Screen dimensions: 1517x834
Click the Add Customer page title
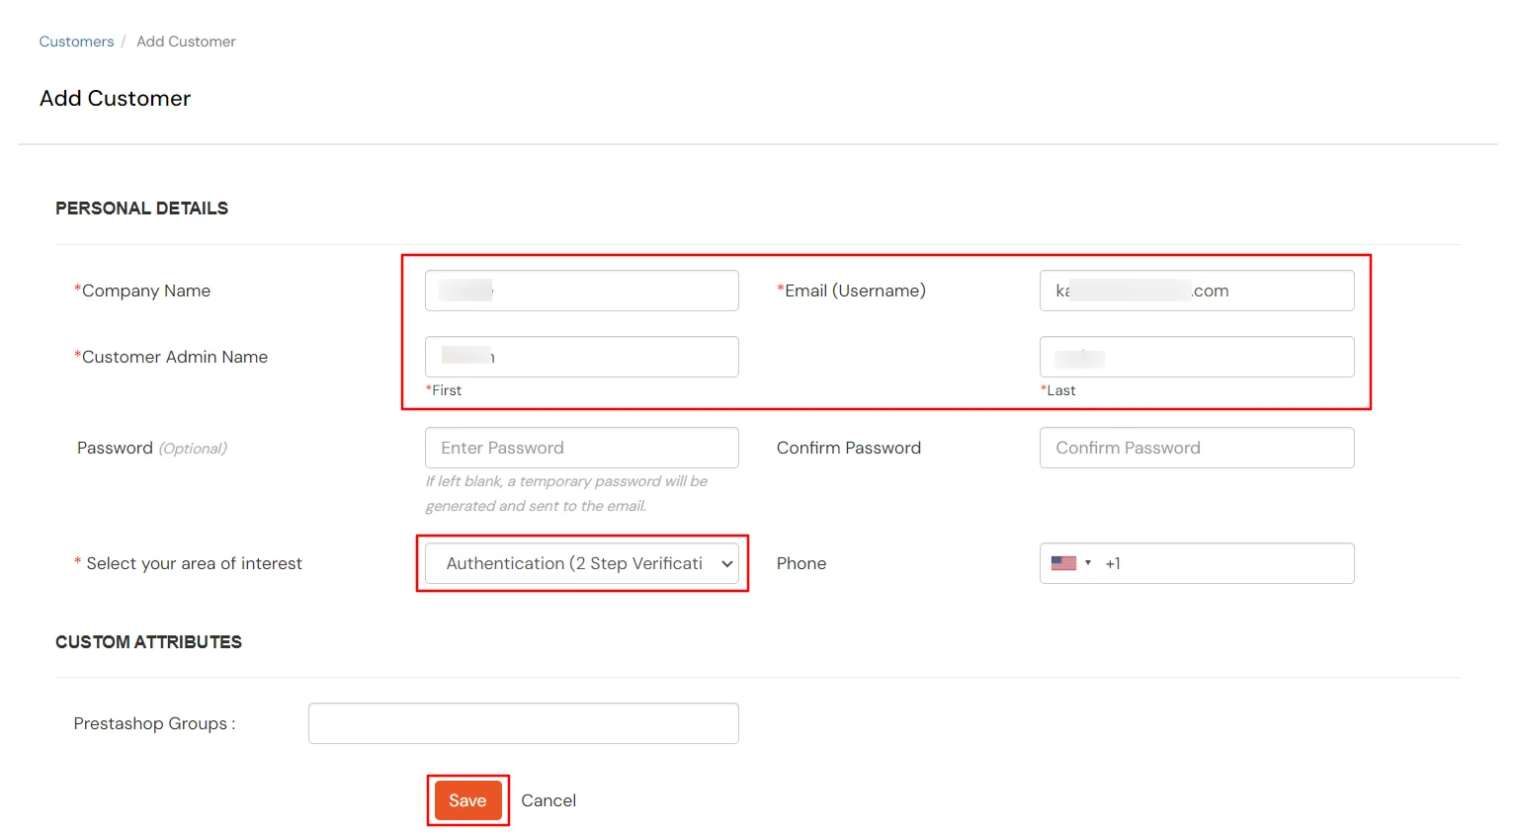[115, 98]
